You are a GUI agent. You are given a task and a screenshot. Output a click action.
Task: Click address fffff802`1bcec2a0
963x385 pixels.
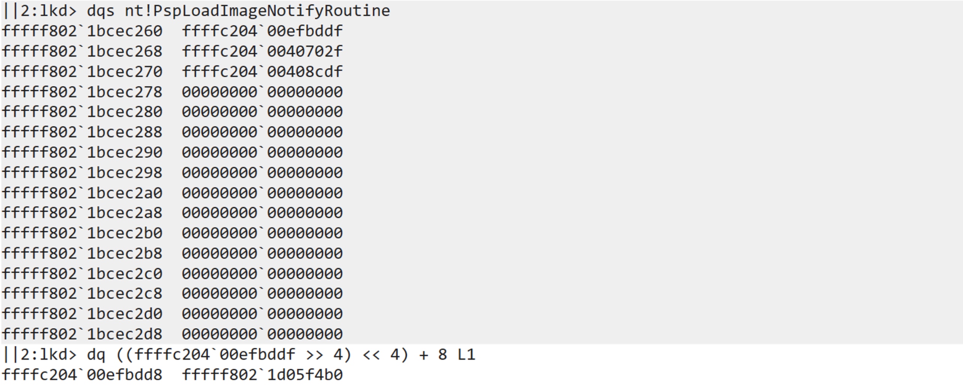point(82,193)
